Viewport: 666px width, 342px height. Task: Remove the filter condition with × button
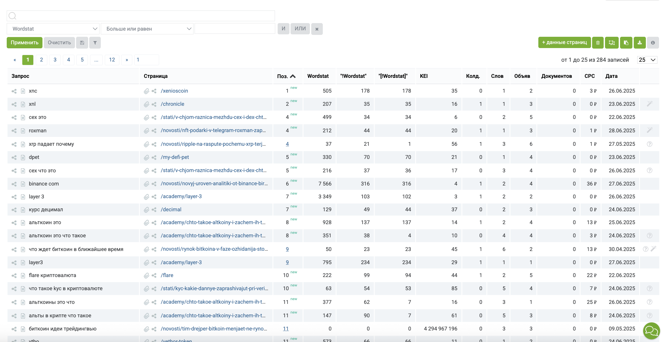317,29
